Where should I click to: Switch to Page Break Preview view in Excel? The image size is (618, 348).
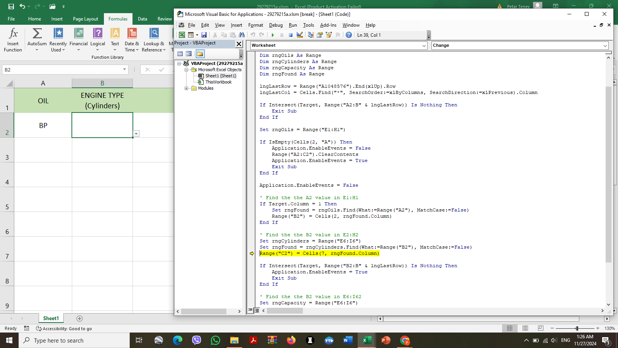(541, 328)
